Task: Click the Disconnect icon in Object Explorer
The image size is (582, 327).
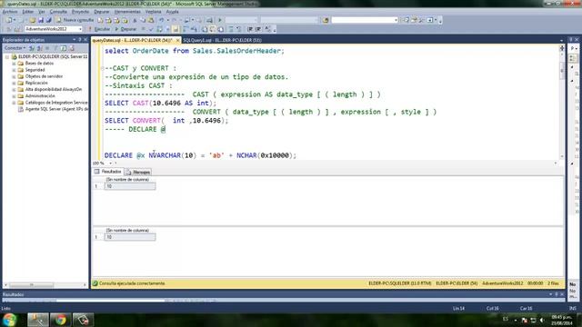Action: tap(40, 48)
